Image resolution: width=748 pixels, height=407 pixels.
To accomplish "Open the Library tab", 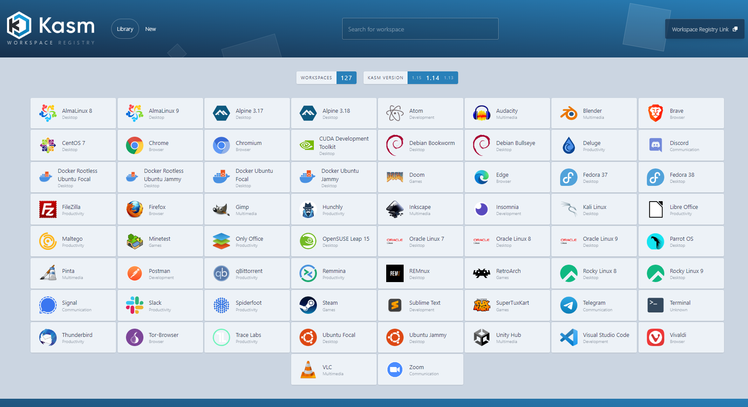I will point(125,29).
